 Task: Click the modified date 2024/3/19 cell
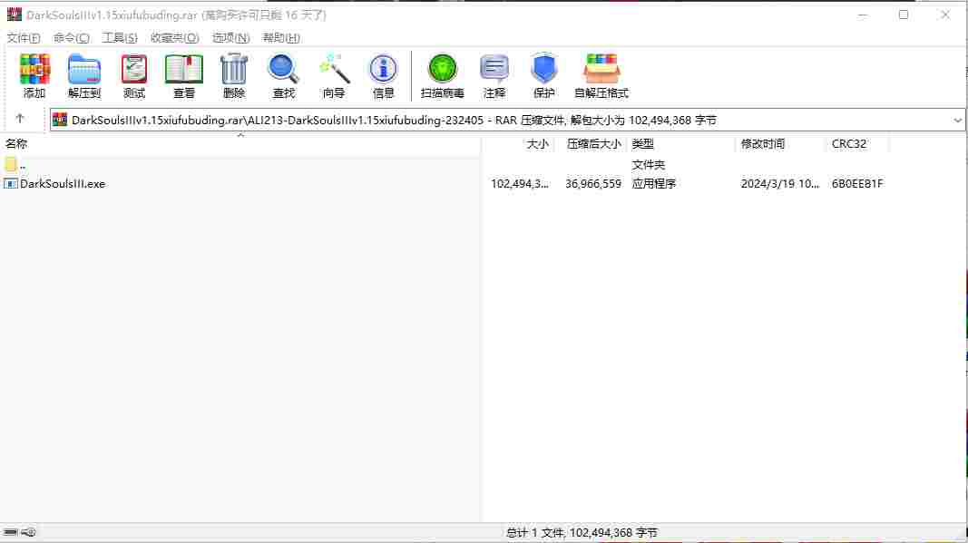[x=780, y=184]
